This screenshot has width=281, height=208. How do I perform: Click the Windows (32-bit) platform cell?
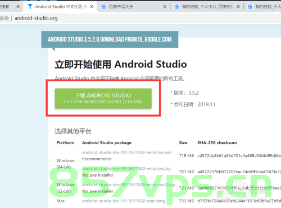pos(65,188)
